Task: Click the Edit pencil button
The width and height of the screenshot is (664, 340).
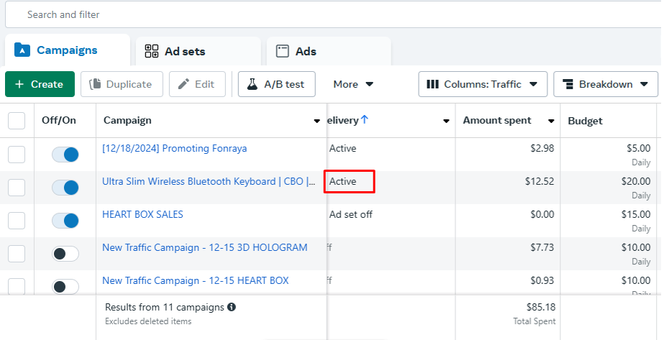Action: [x=196, y=84]
